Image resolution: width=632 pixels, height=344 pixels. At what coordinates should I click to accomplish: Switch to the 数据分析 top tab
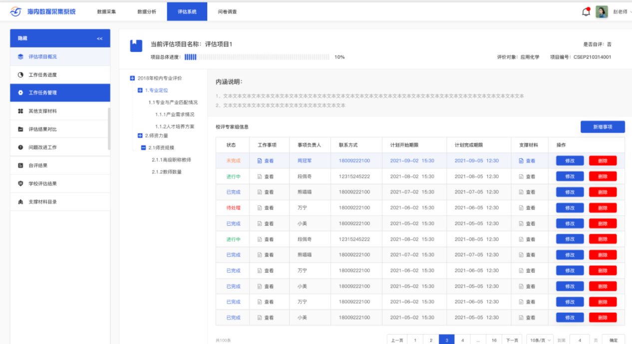[147, 11]
